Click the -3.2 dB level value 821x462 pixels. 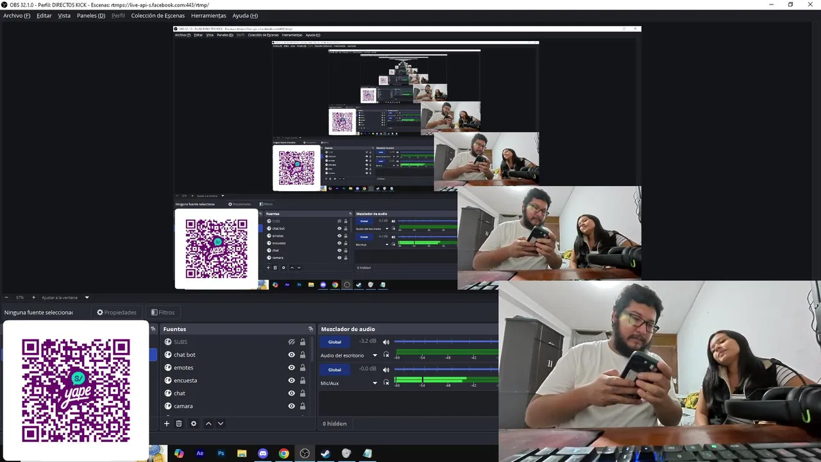point(367,341)
